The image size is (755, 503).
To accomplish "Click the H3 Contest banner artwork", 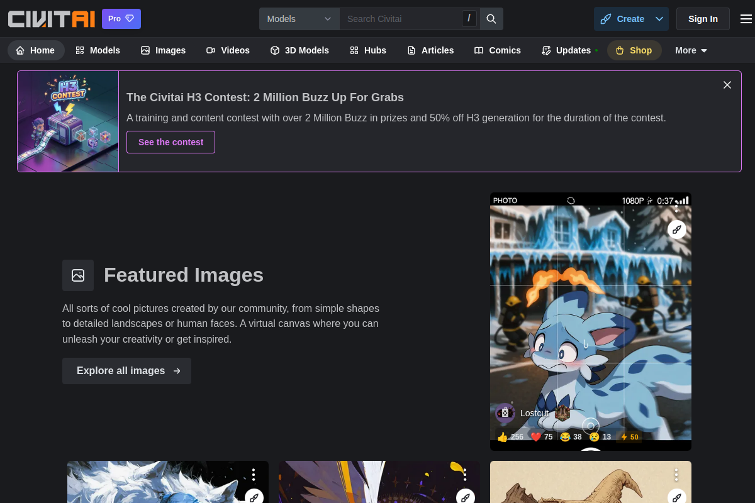I will tap(68, 121).
